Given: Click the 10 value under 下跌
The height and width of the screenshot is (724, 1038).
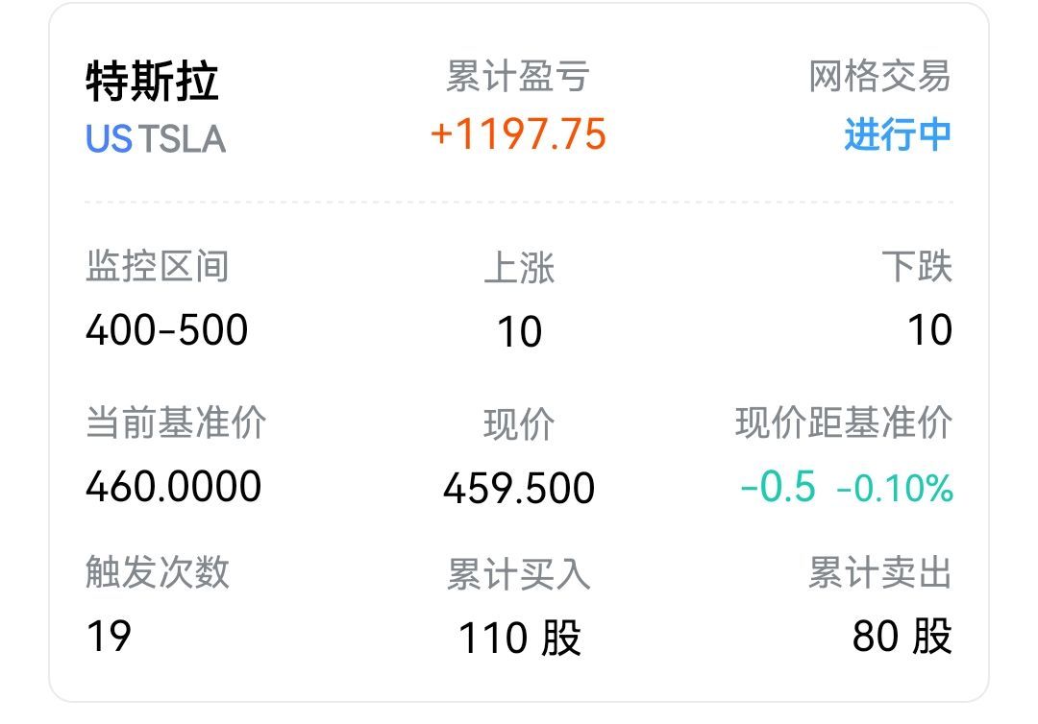Looking at the screenshot, I should [x=929, y=330].
